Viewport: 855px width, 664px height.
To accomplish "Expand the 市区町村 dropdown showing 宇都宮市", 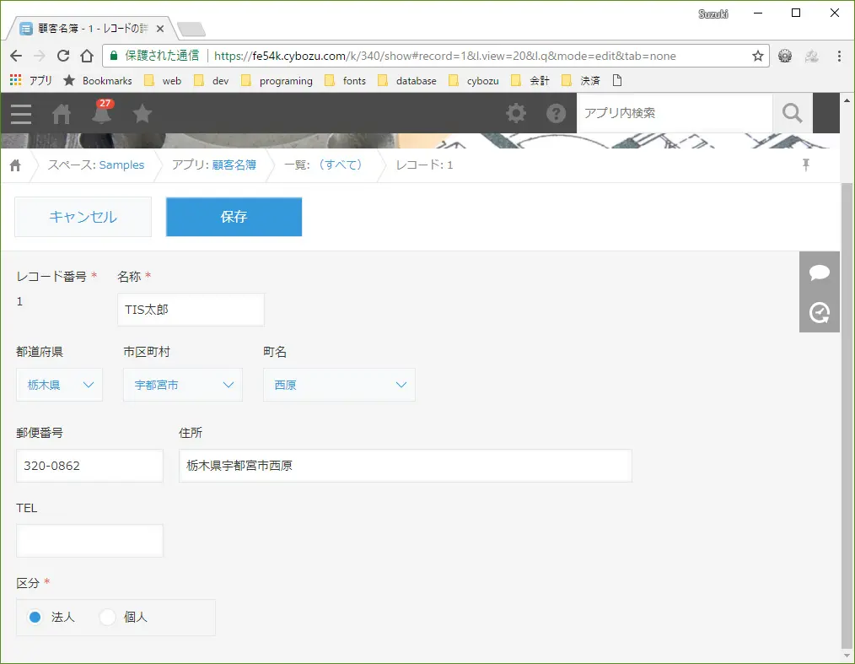I will [183, 385].
